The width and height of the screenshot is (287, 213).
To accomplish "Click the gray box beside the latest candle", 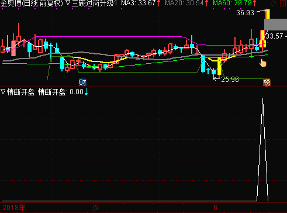I will click(x=275, y=25).
